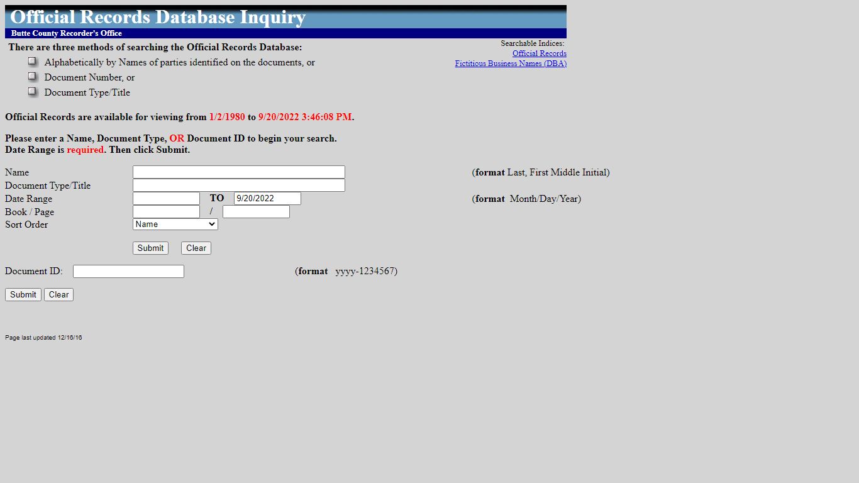Submit the name search form
859x483 pixels.
[150, 248]
